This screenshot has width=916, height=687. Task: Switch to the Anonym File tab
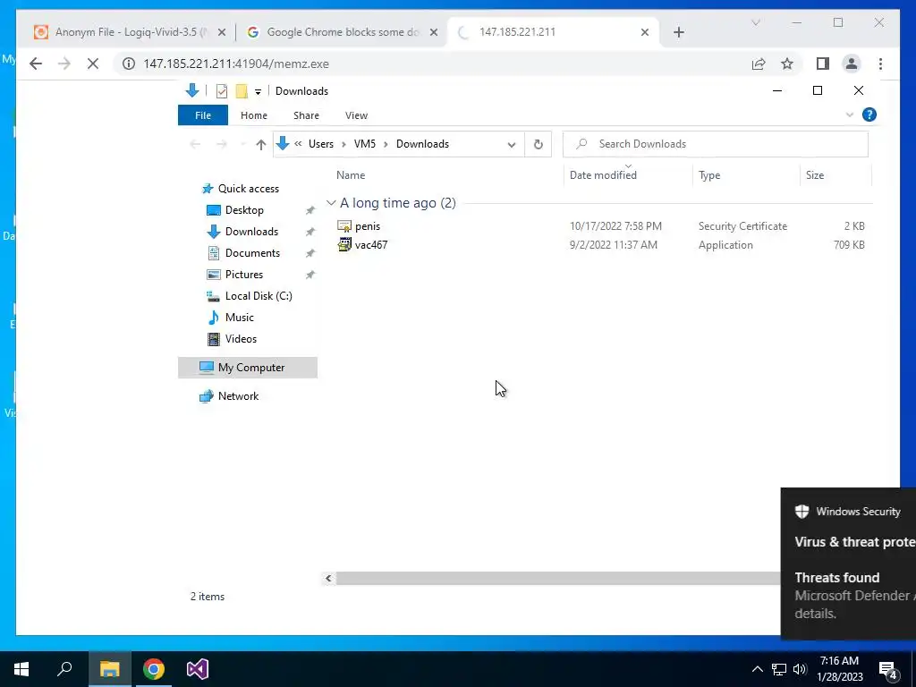(x=129, y=32)
